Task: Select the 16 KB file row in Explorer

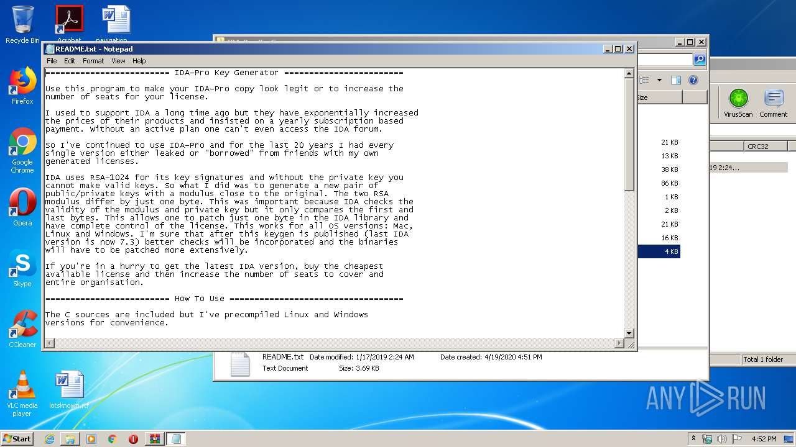Action: (659, 238)
